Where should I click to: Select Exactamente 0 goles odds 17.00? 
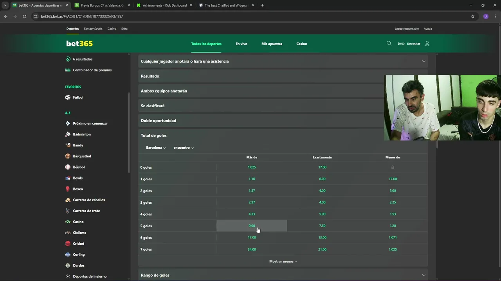coord(322,167)
